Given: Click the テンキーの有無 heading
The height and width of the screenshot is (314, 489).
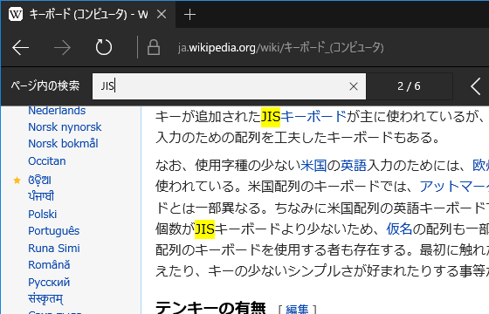Looking at the screenshot, I should point(210,308).
